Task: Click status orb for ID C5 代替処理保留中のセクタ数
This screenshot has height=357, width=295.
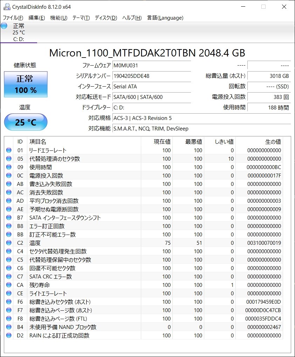Action: [9, 260]
